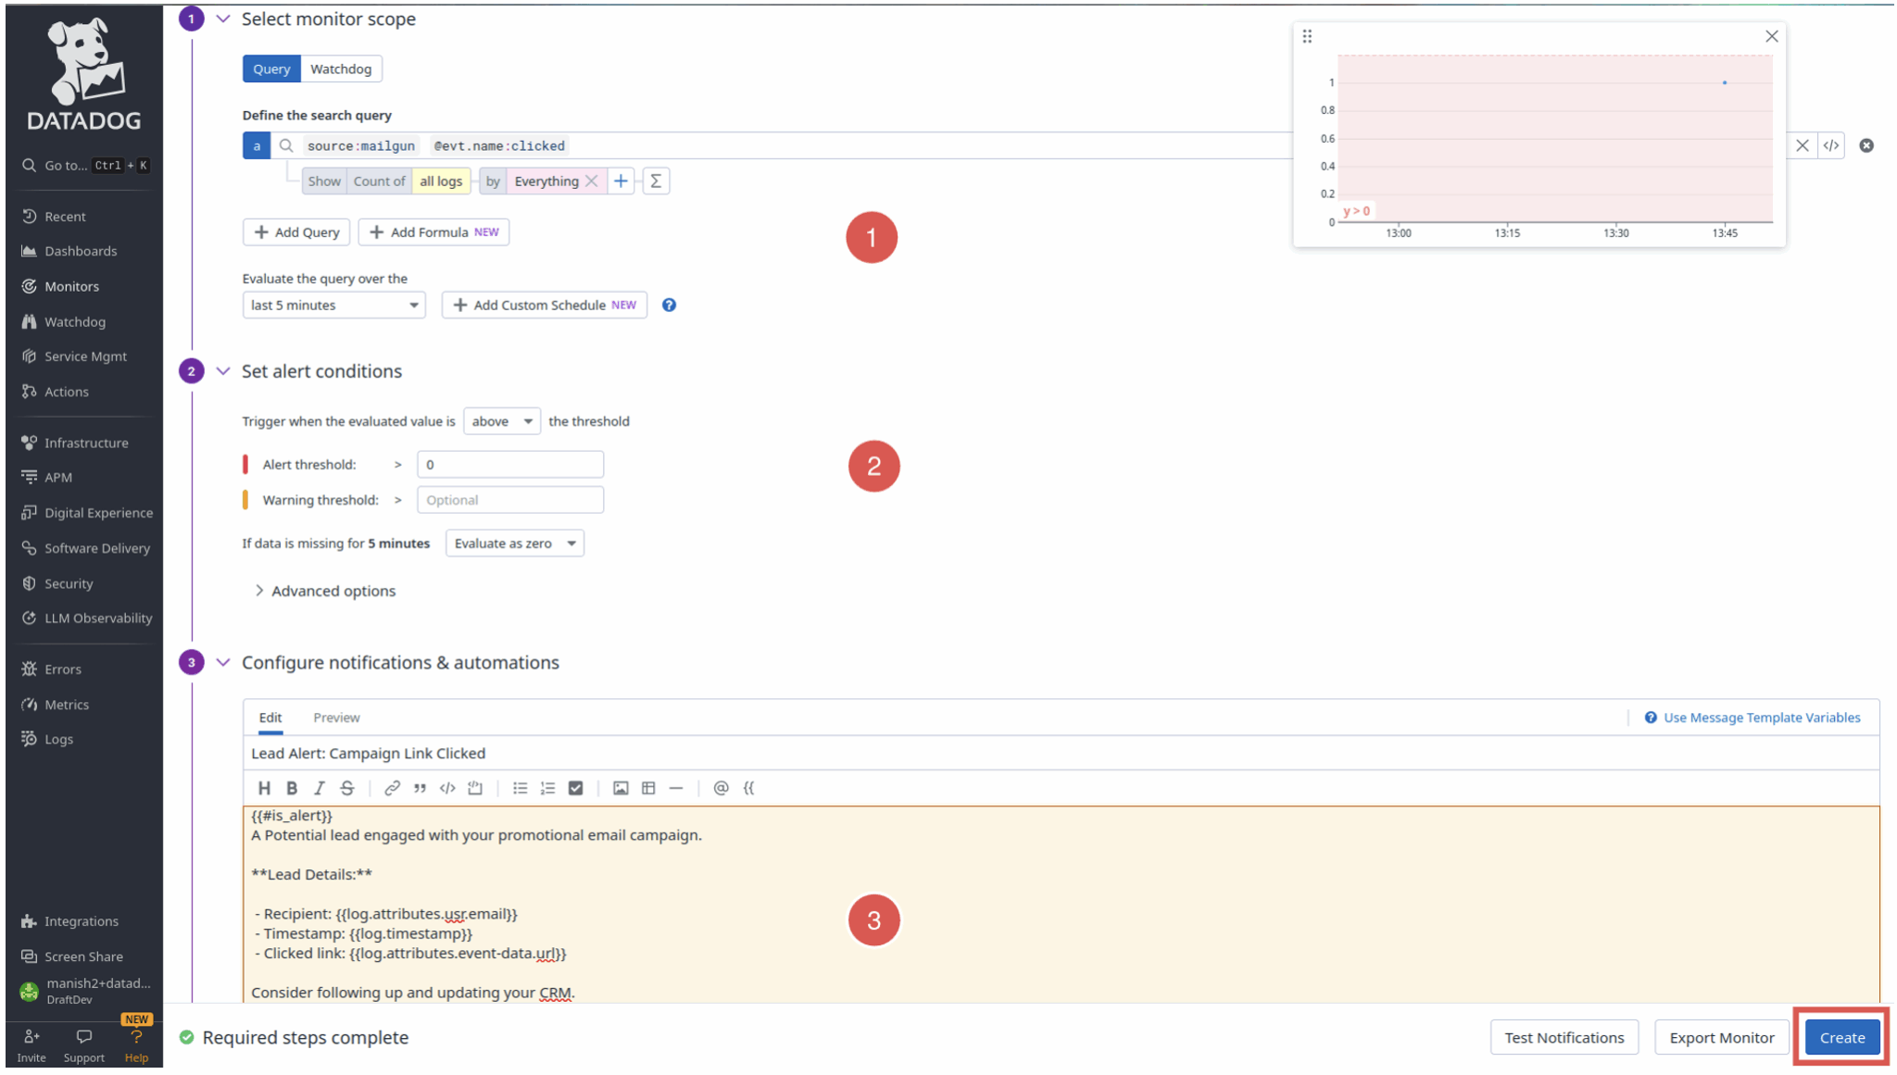This screenshot has width=1897, height=1075.
Task: Click the help icon beside Add Custom Schedule
Action: pyautogui.click(x=669, y=305)
